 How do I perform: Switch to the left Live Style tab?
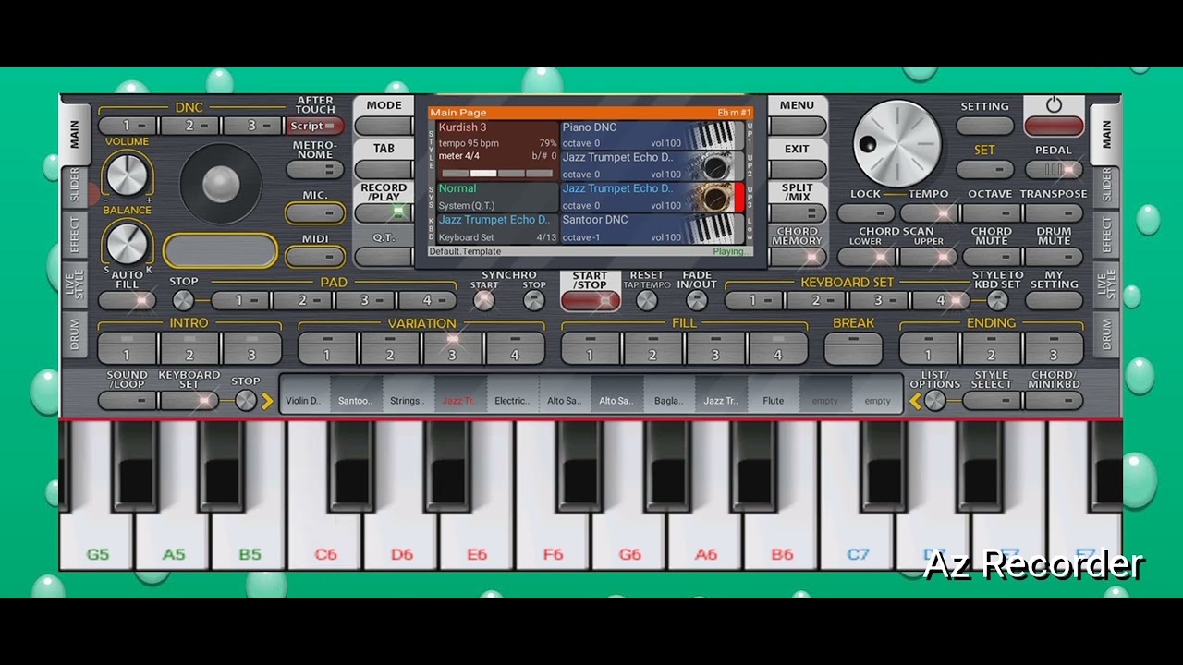(x=75, y=284)
